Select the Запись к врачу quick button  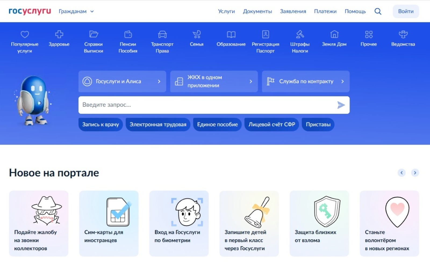click(101, 124)
